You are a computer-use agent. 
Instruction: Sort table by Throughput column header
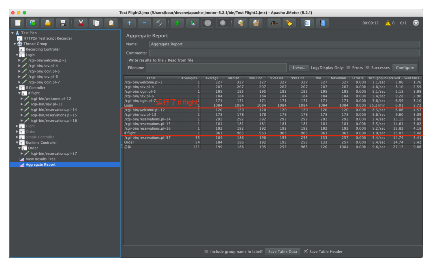pos(376,78)
